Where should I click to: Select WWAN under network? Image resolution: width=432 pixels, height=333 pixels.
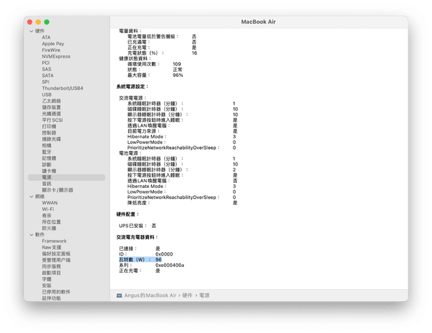click(49, 203)
